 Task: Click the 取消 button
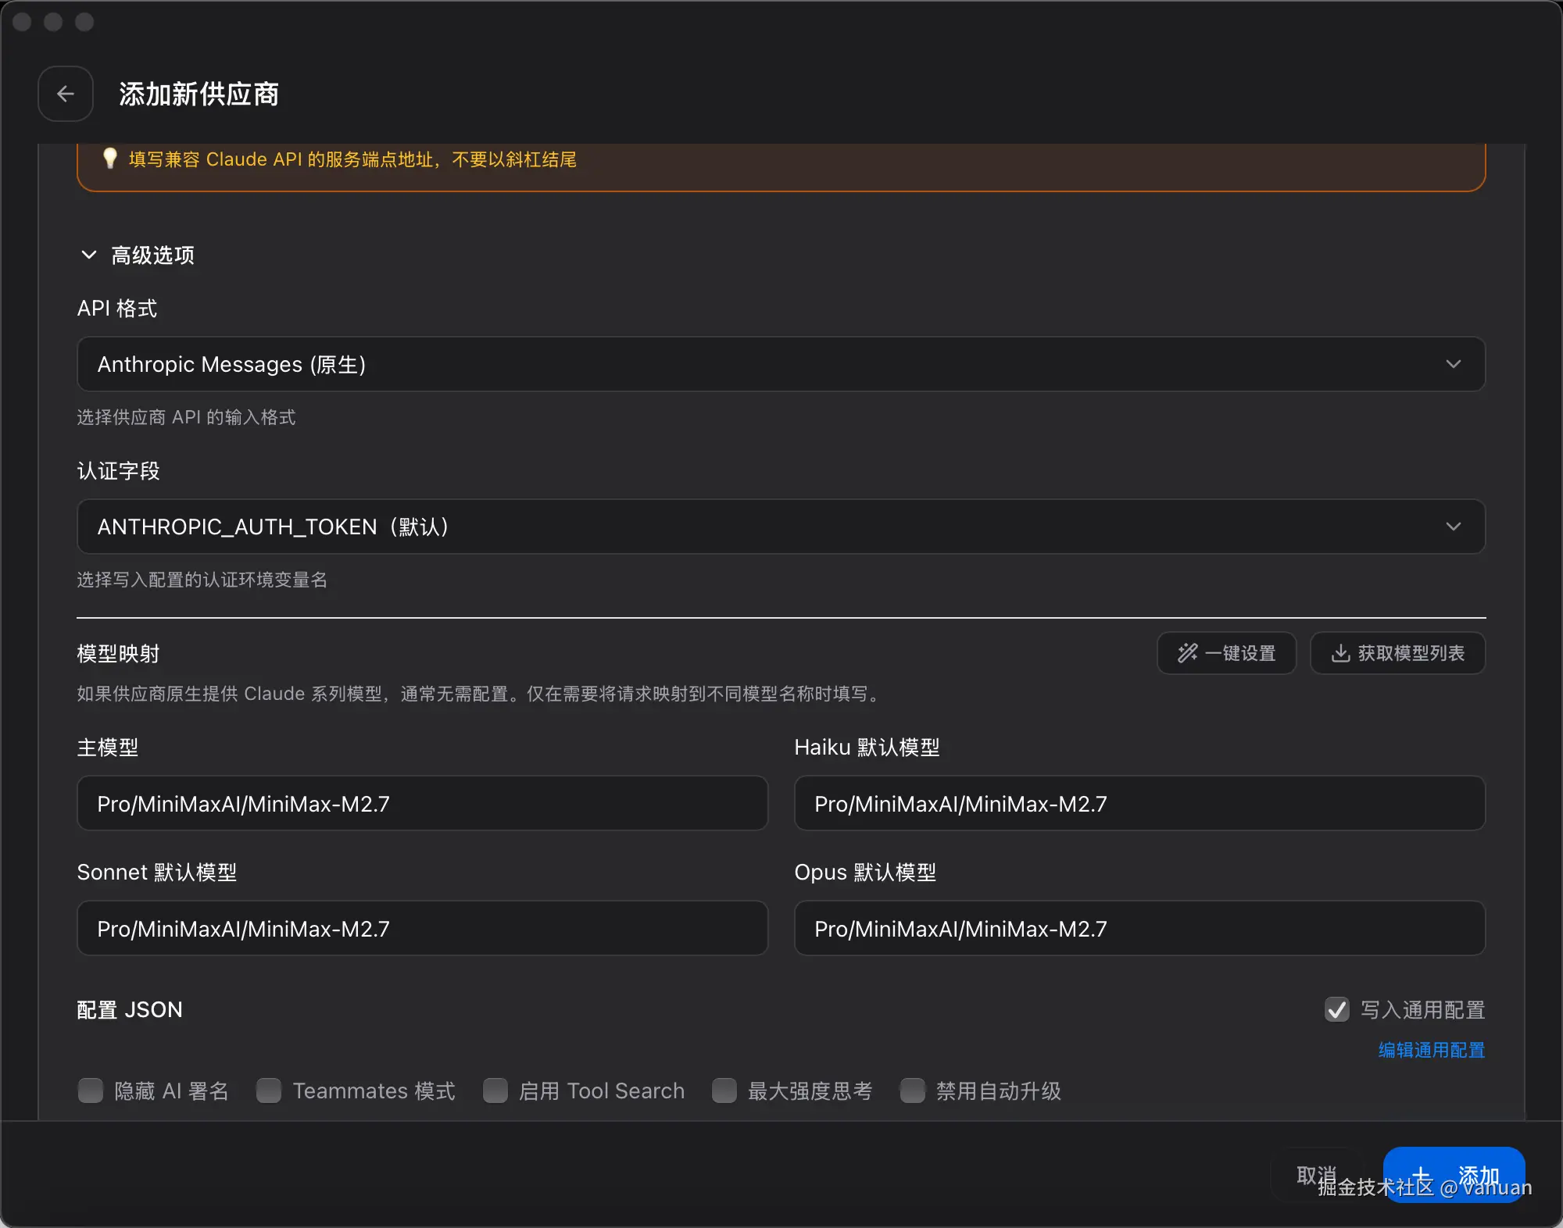tap(1318, 1174)
